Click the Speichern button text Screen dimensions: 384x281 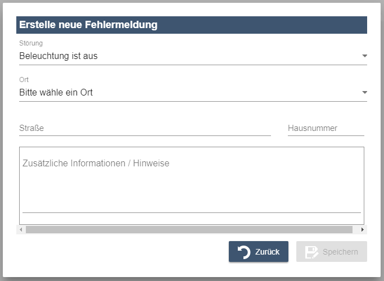point(340,252)
